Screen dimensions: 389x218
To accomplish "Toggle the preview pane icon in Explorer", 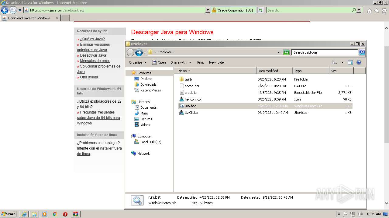I will [350, 62].
